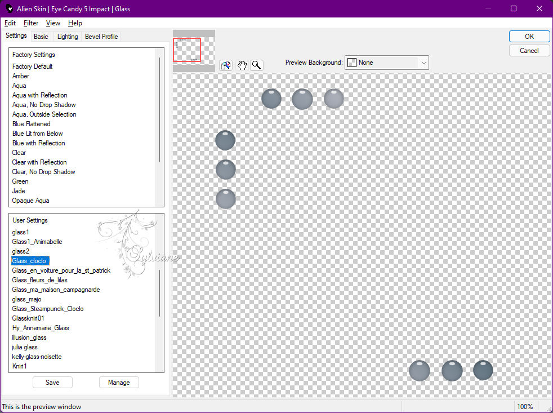553x413 pixels.
Task: Choose Glasskniri01 user setting
Action: [x=28, y=318]
